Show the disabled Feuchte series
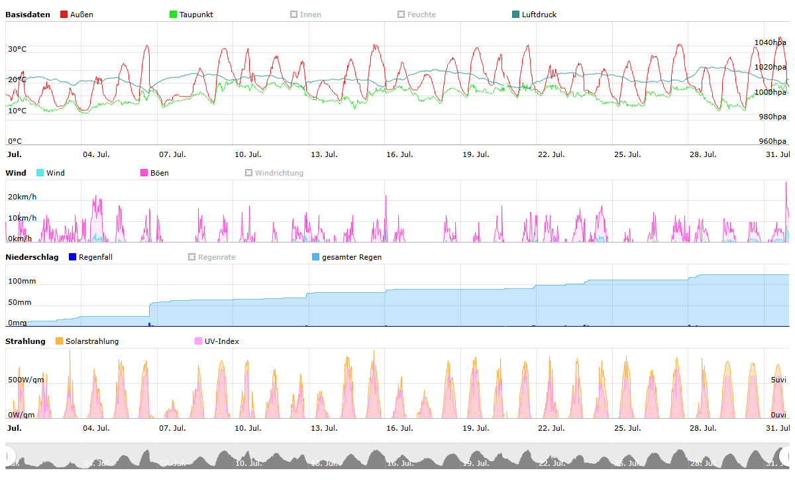The height and width of the screenshot is (497, 795). click(417, 15)
